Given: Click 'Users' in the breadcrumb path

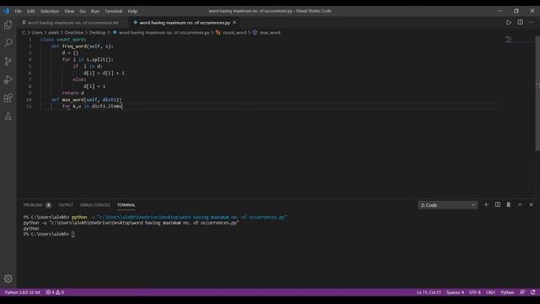Looking at the screenshot, I should click(37, 32).
